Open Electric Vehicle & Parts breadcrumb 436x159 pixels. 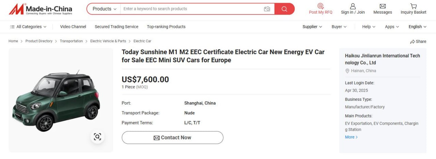(108, 41)
